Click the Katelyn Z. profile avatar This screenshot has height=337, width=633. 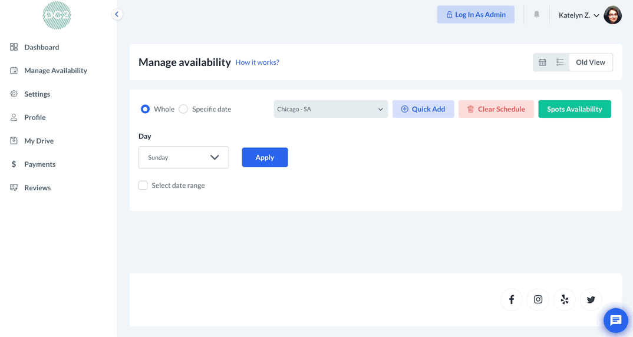click(x=613, y=15)
